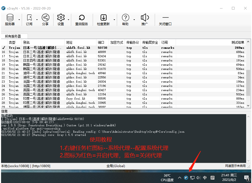Click the server list vertical scrollbar thumb
This screenshot has width=252, height=183.
point(248,82)
